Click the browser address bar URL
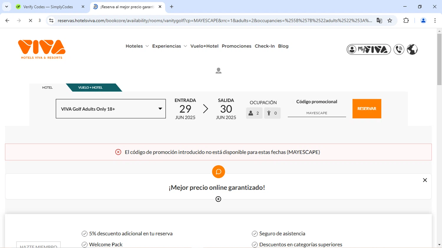Image resolution: width=442 pixels, height=248 pixels. [x=215, y=21]
